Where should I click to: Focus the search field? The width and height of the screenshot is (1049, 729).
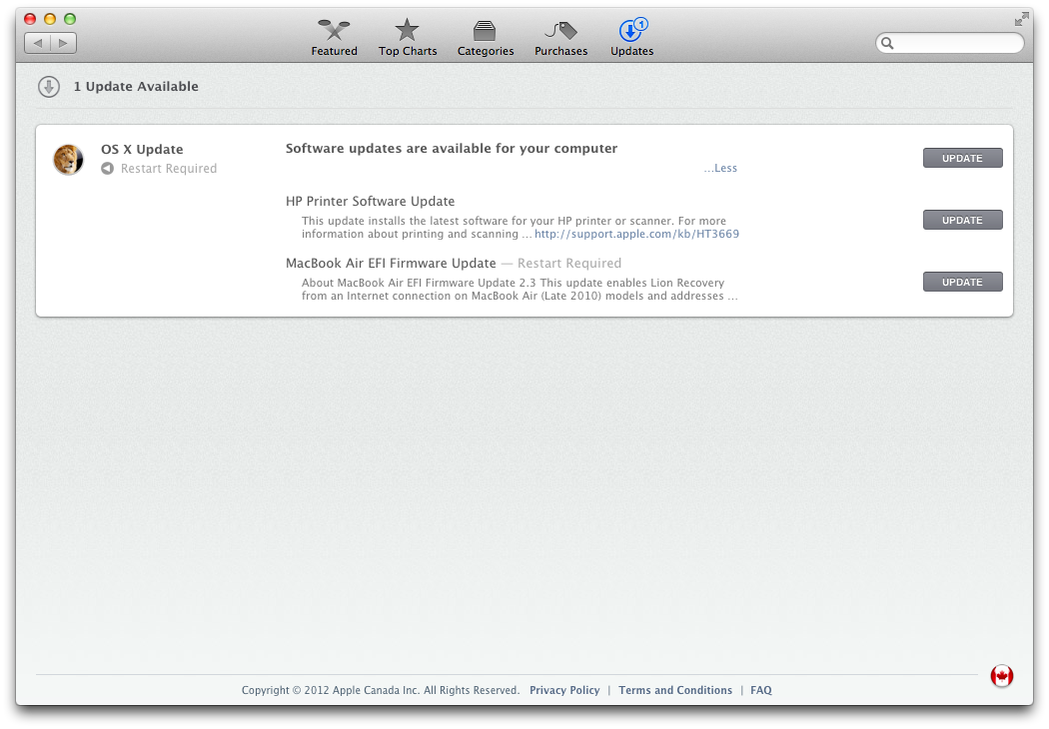tap(950, 44)
